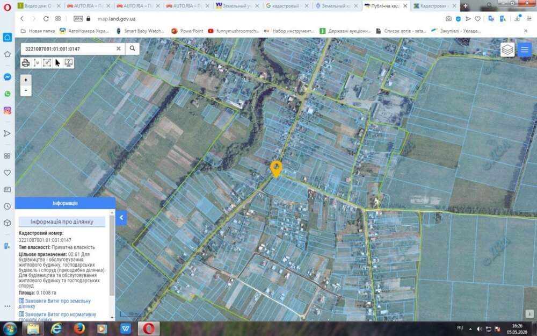Viewport: 537px width, 336px height.
Task: Switch to the first AUTO.RIA tab
Action: pyautogui.click(x=87, y=5)
